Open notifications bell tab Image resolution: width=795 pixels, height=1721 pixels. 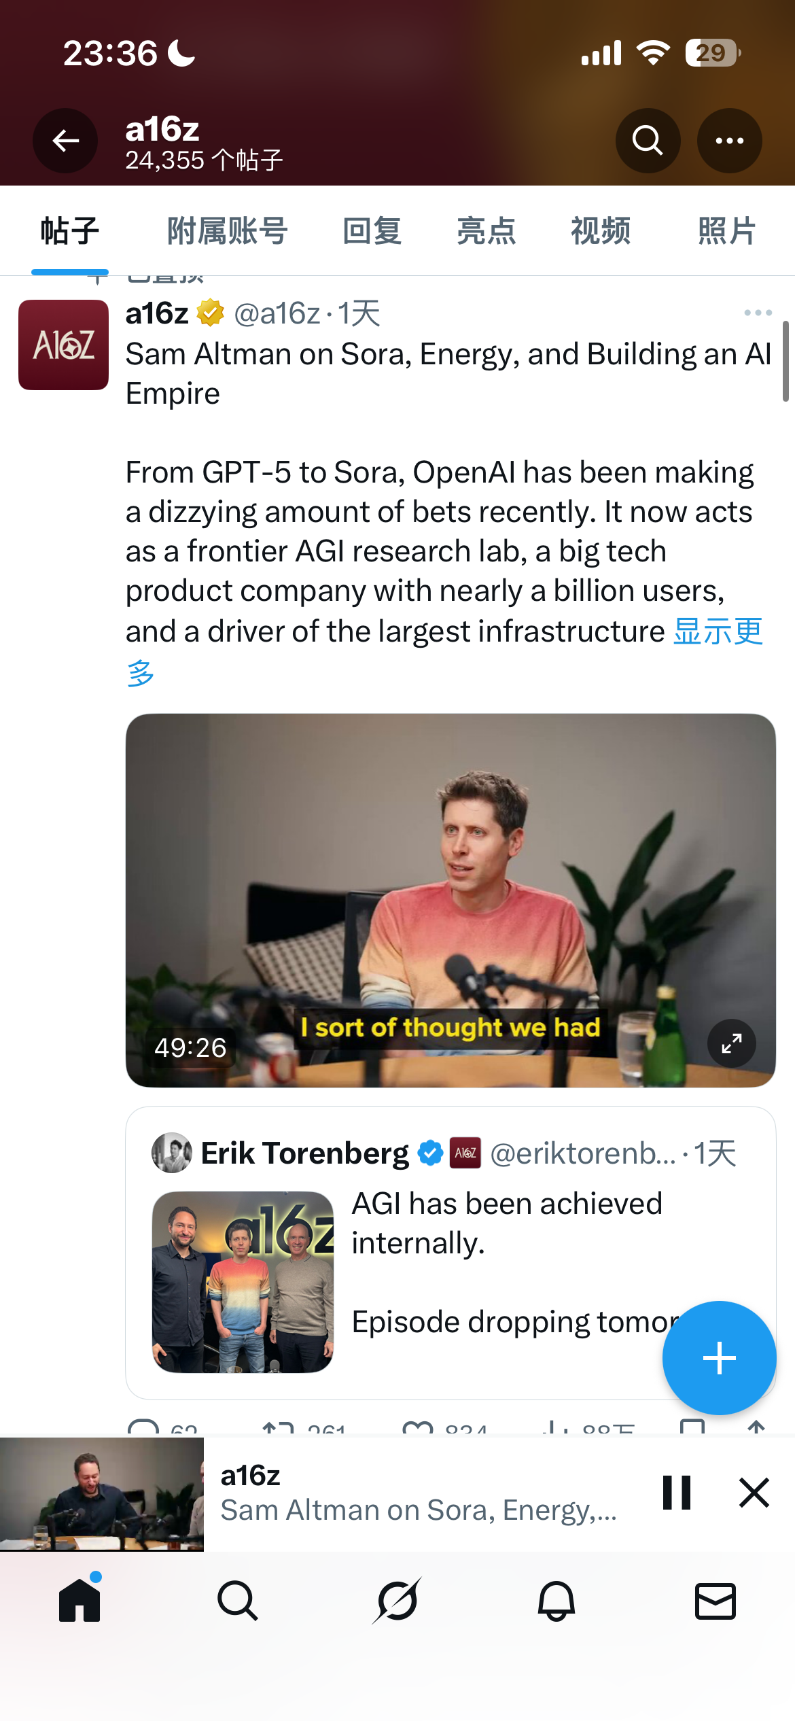[556, 1601]
